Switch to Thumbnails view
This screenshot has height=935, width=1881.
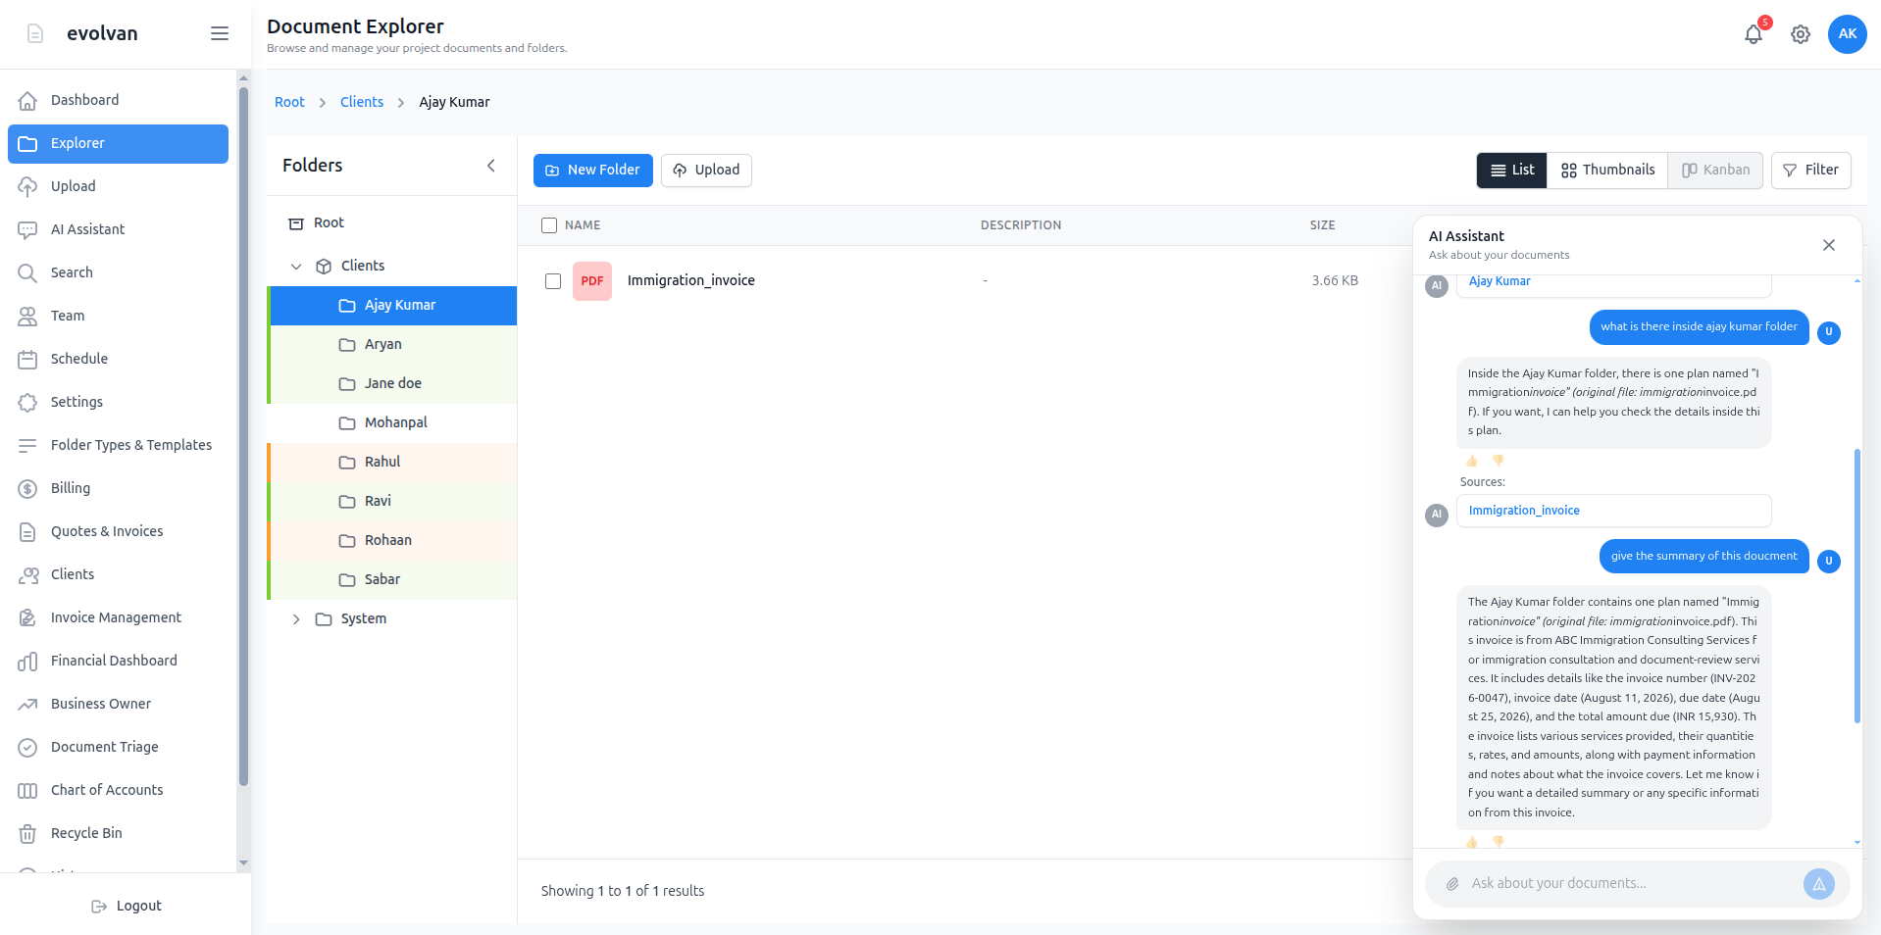tap(1607, 171)
